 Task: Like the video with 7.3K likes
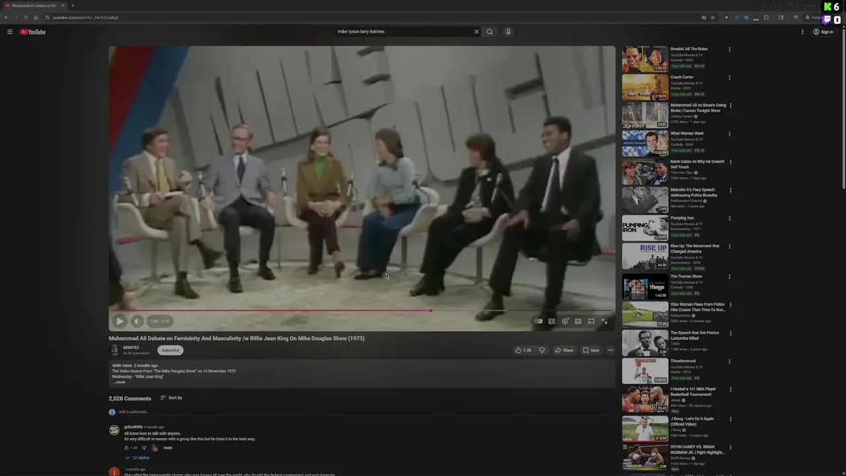(x=523, y=350)
